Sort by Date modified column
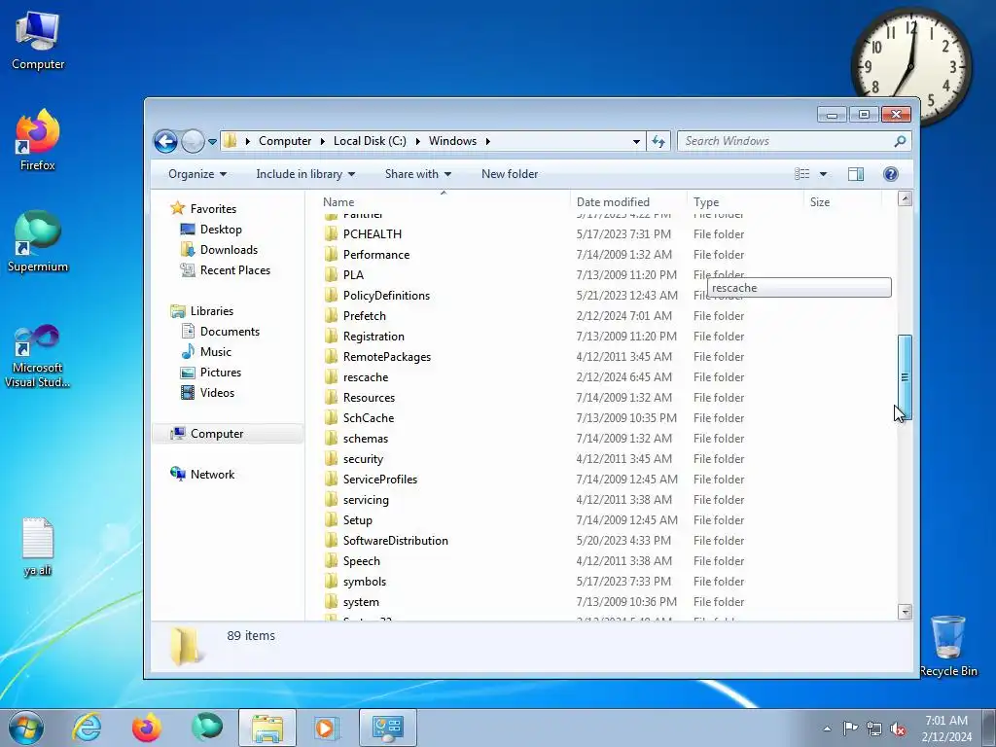This screenshot has width=996, height=747. click(x=628, y=202)
